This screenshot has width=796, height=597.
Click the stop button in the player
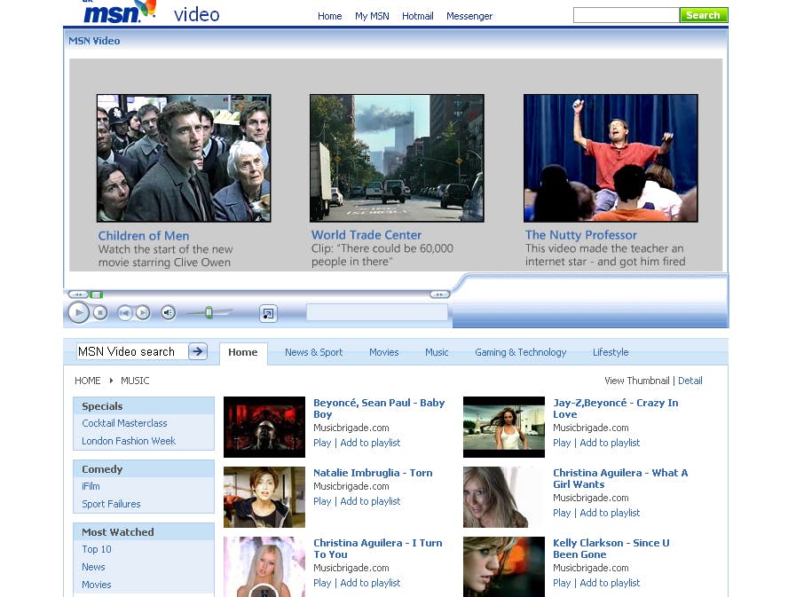(x=100, y=313)
